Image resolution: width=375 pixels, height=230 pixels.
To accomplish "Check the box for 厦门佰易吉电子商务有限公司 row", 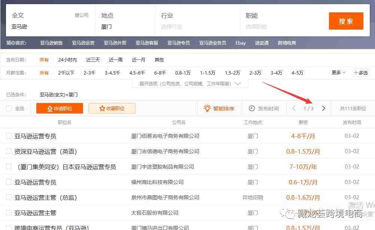I will (x=9, y=136).
